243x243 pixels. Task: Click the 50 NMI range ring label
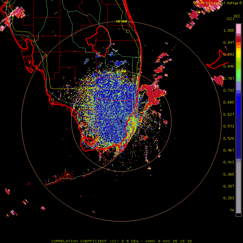coord(121,72)
